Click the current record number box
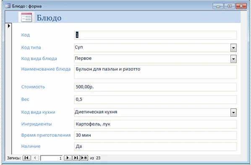This screenshot has height=165, width=251. [x=51, y=158]
